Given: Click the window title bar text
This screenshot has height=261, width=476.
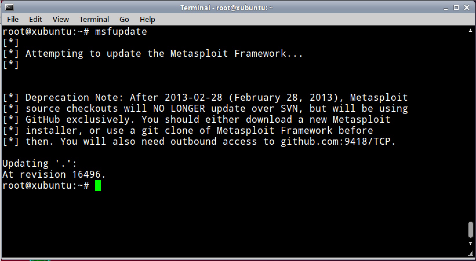Looking at the screenshot, I should (226, 8).
